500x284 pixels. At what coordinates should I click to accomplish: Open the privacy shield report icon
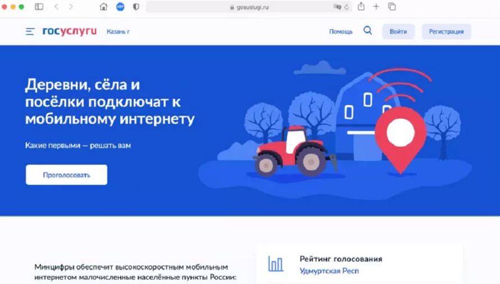click(136, 7)
